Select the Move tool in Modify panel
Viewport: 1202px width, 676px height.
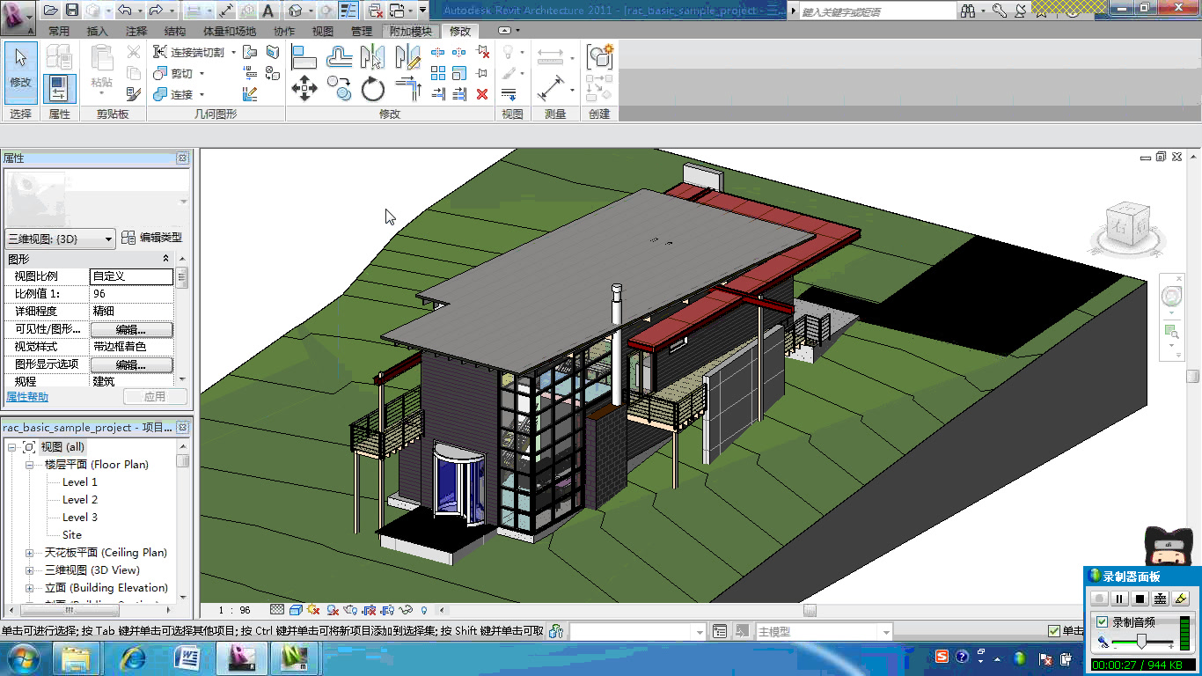pos(304,88)
